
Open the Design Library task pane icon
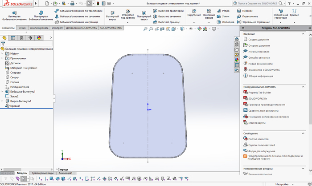[237, 44]
